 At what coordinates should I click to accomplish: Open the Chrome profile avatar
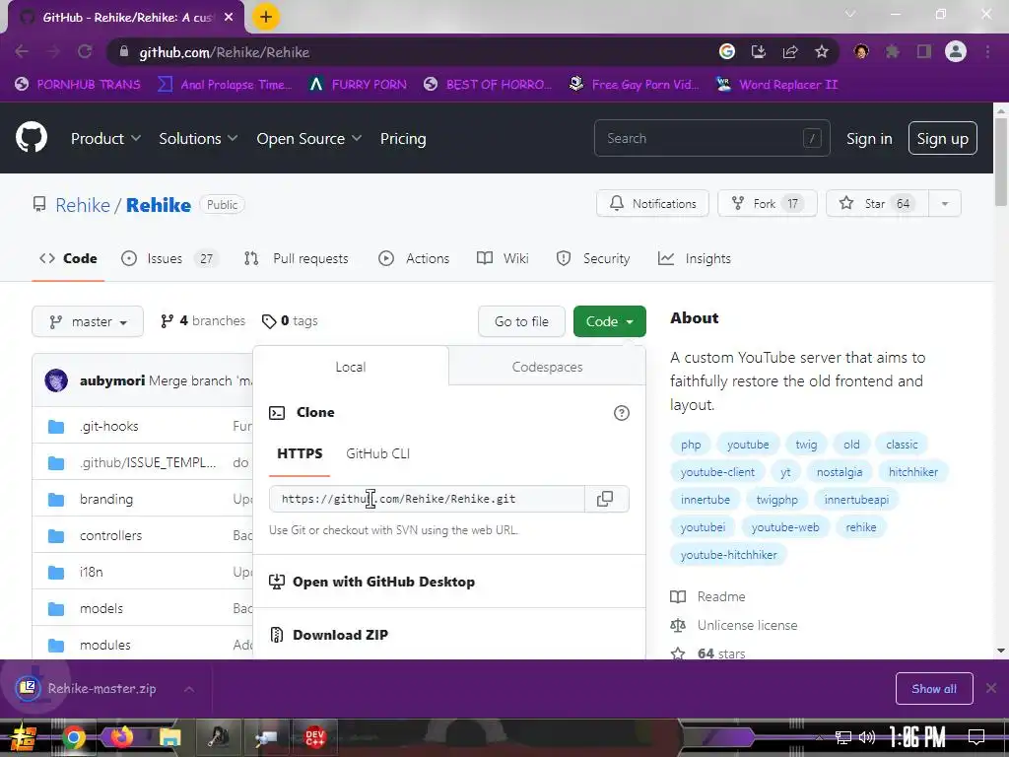956,51
